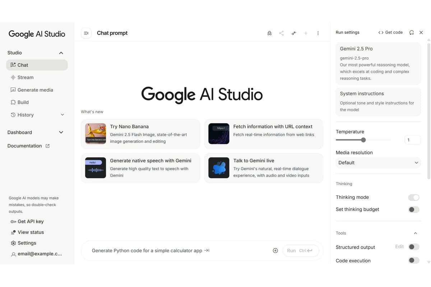Open Generate native speech with Gemini card
Viewport: 431px width, 287px height.
click(x=140, y=168)
